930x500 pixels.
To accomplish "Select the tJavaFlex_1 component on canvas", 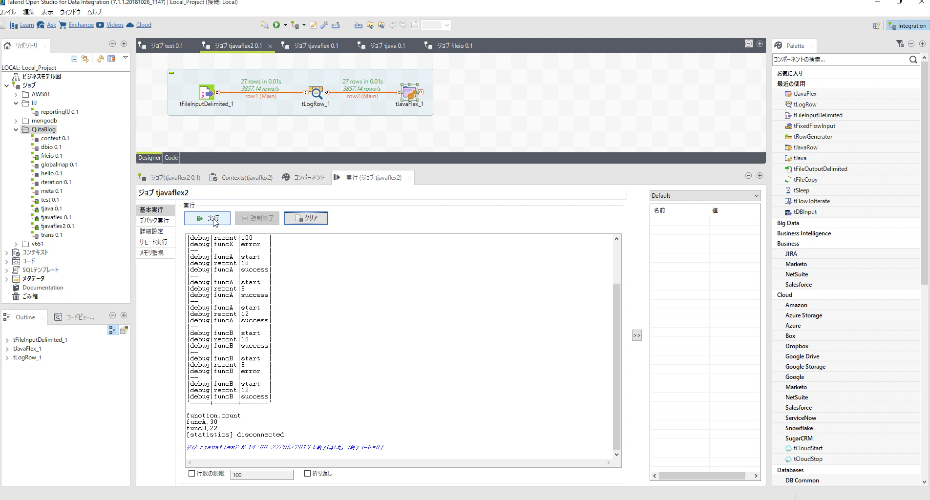I will (x=409, y=92).
